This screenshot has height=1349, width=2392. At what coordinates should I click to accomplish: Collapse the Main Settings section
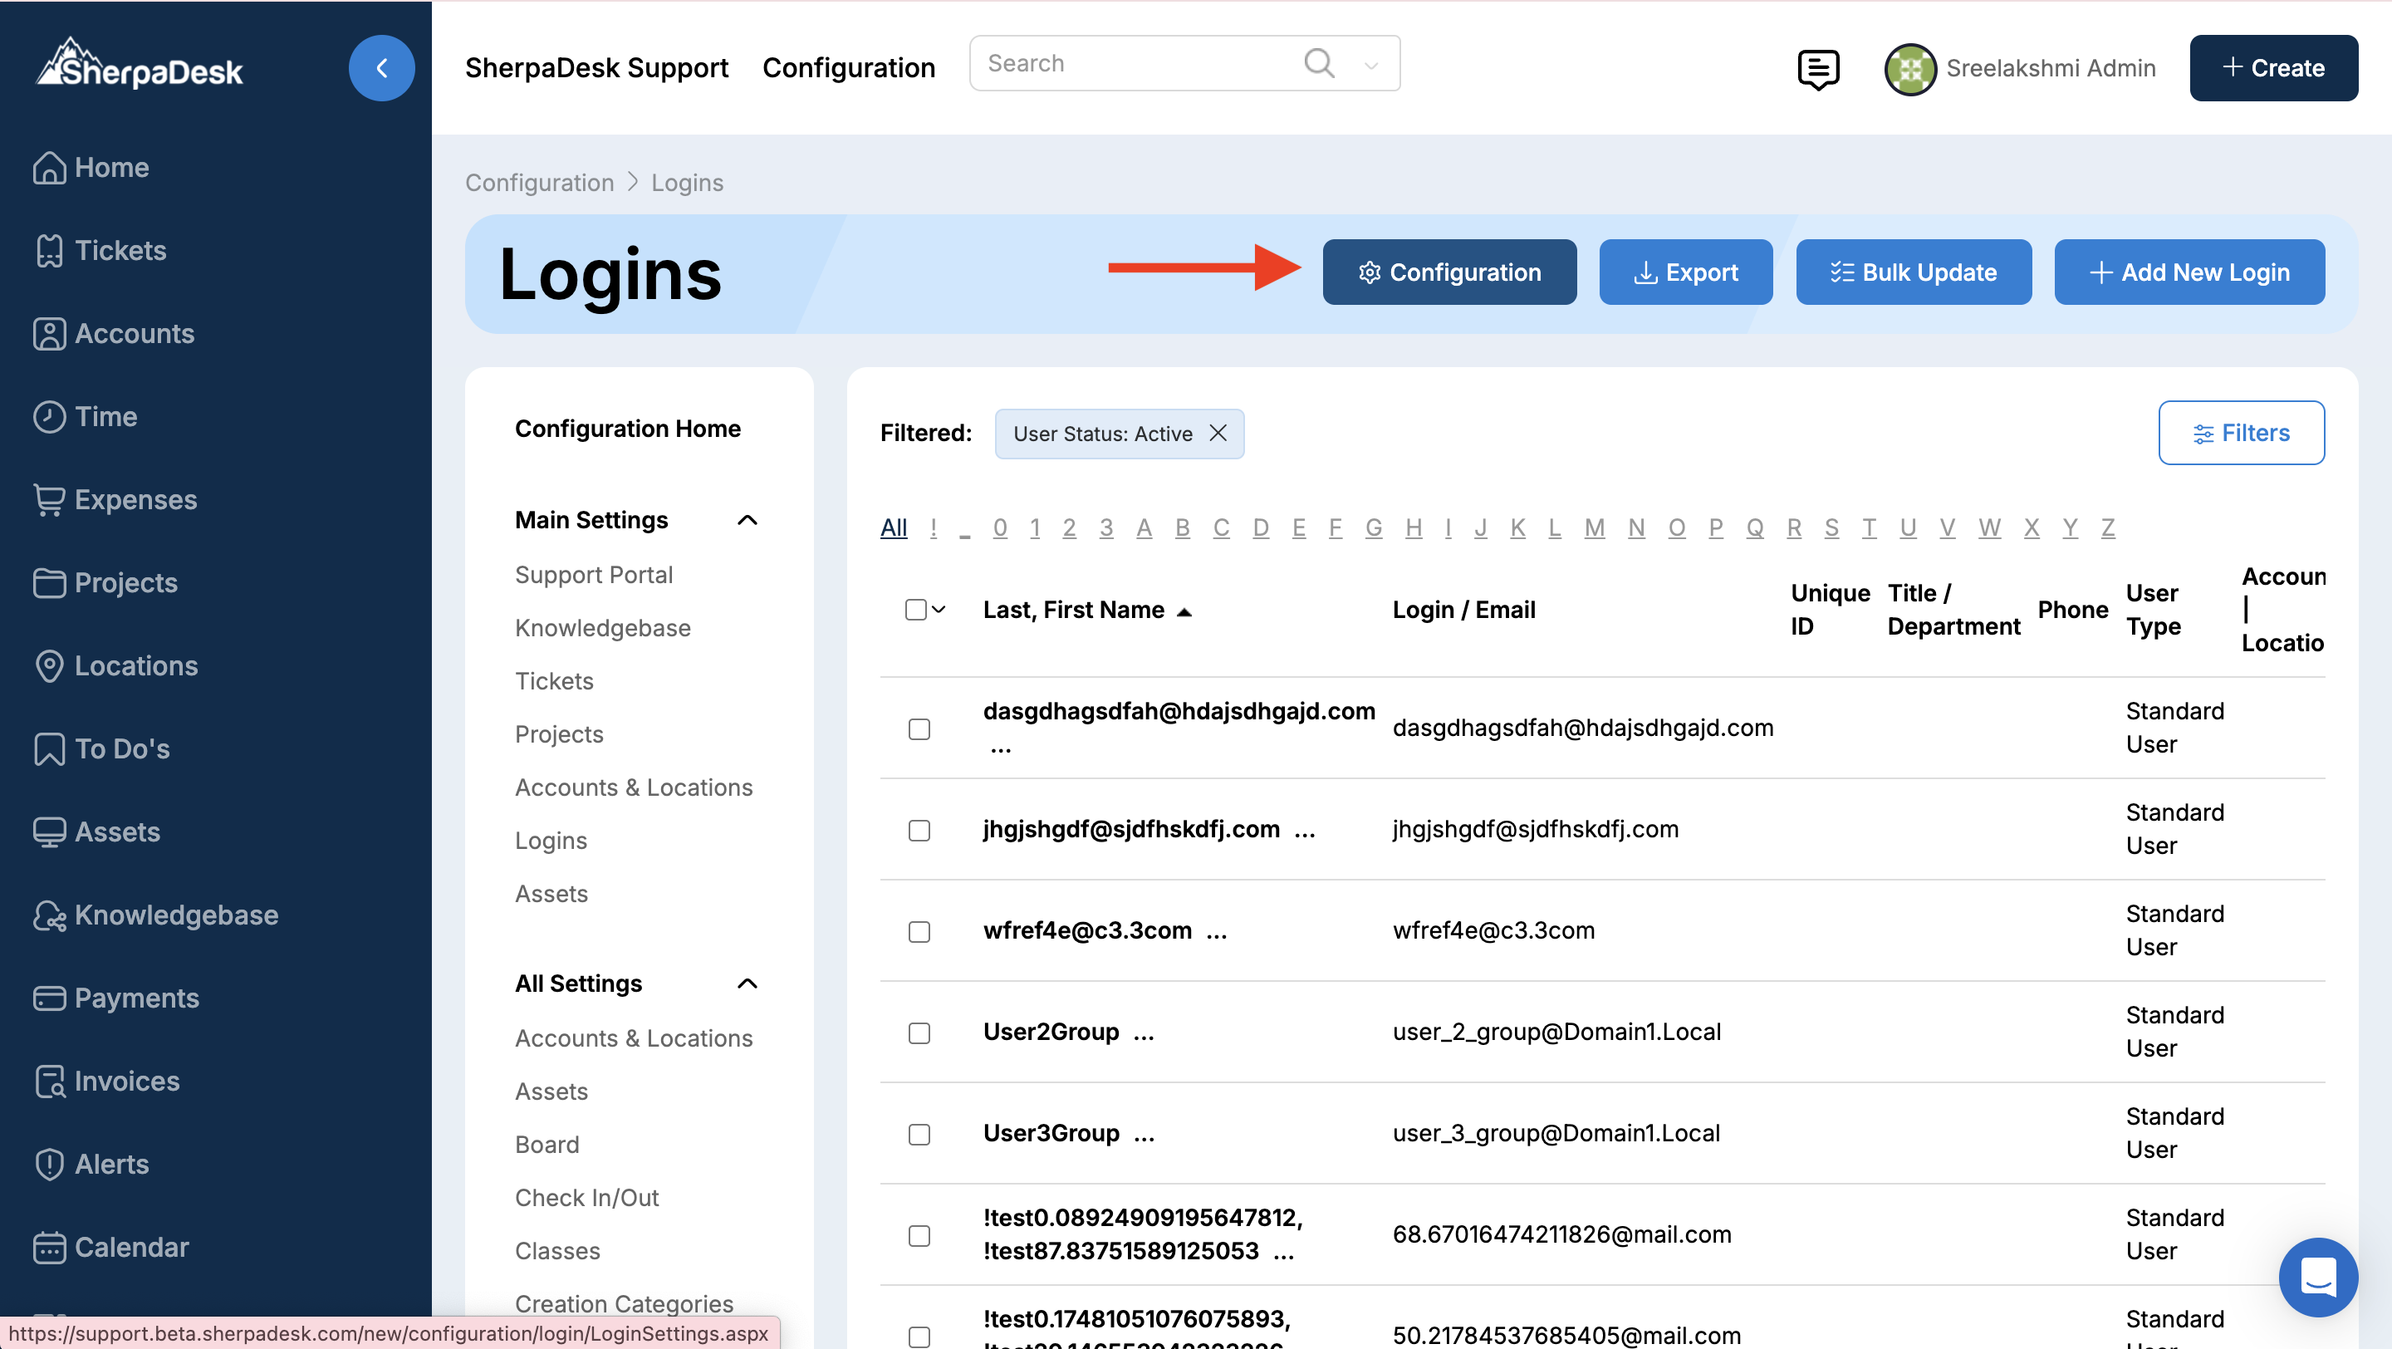pos(747,520)
